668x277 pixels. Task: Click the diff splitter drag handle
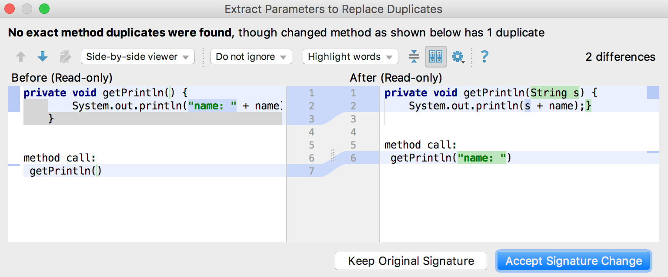(x=333, y=156)
